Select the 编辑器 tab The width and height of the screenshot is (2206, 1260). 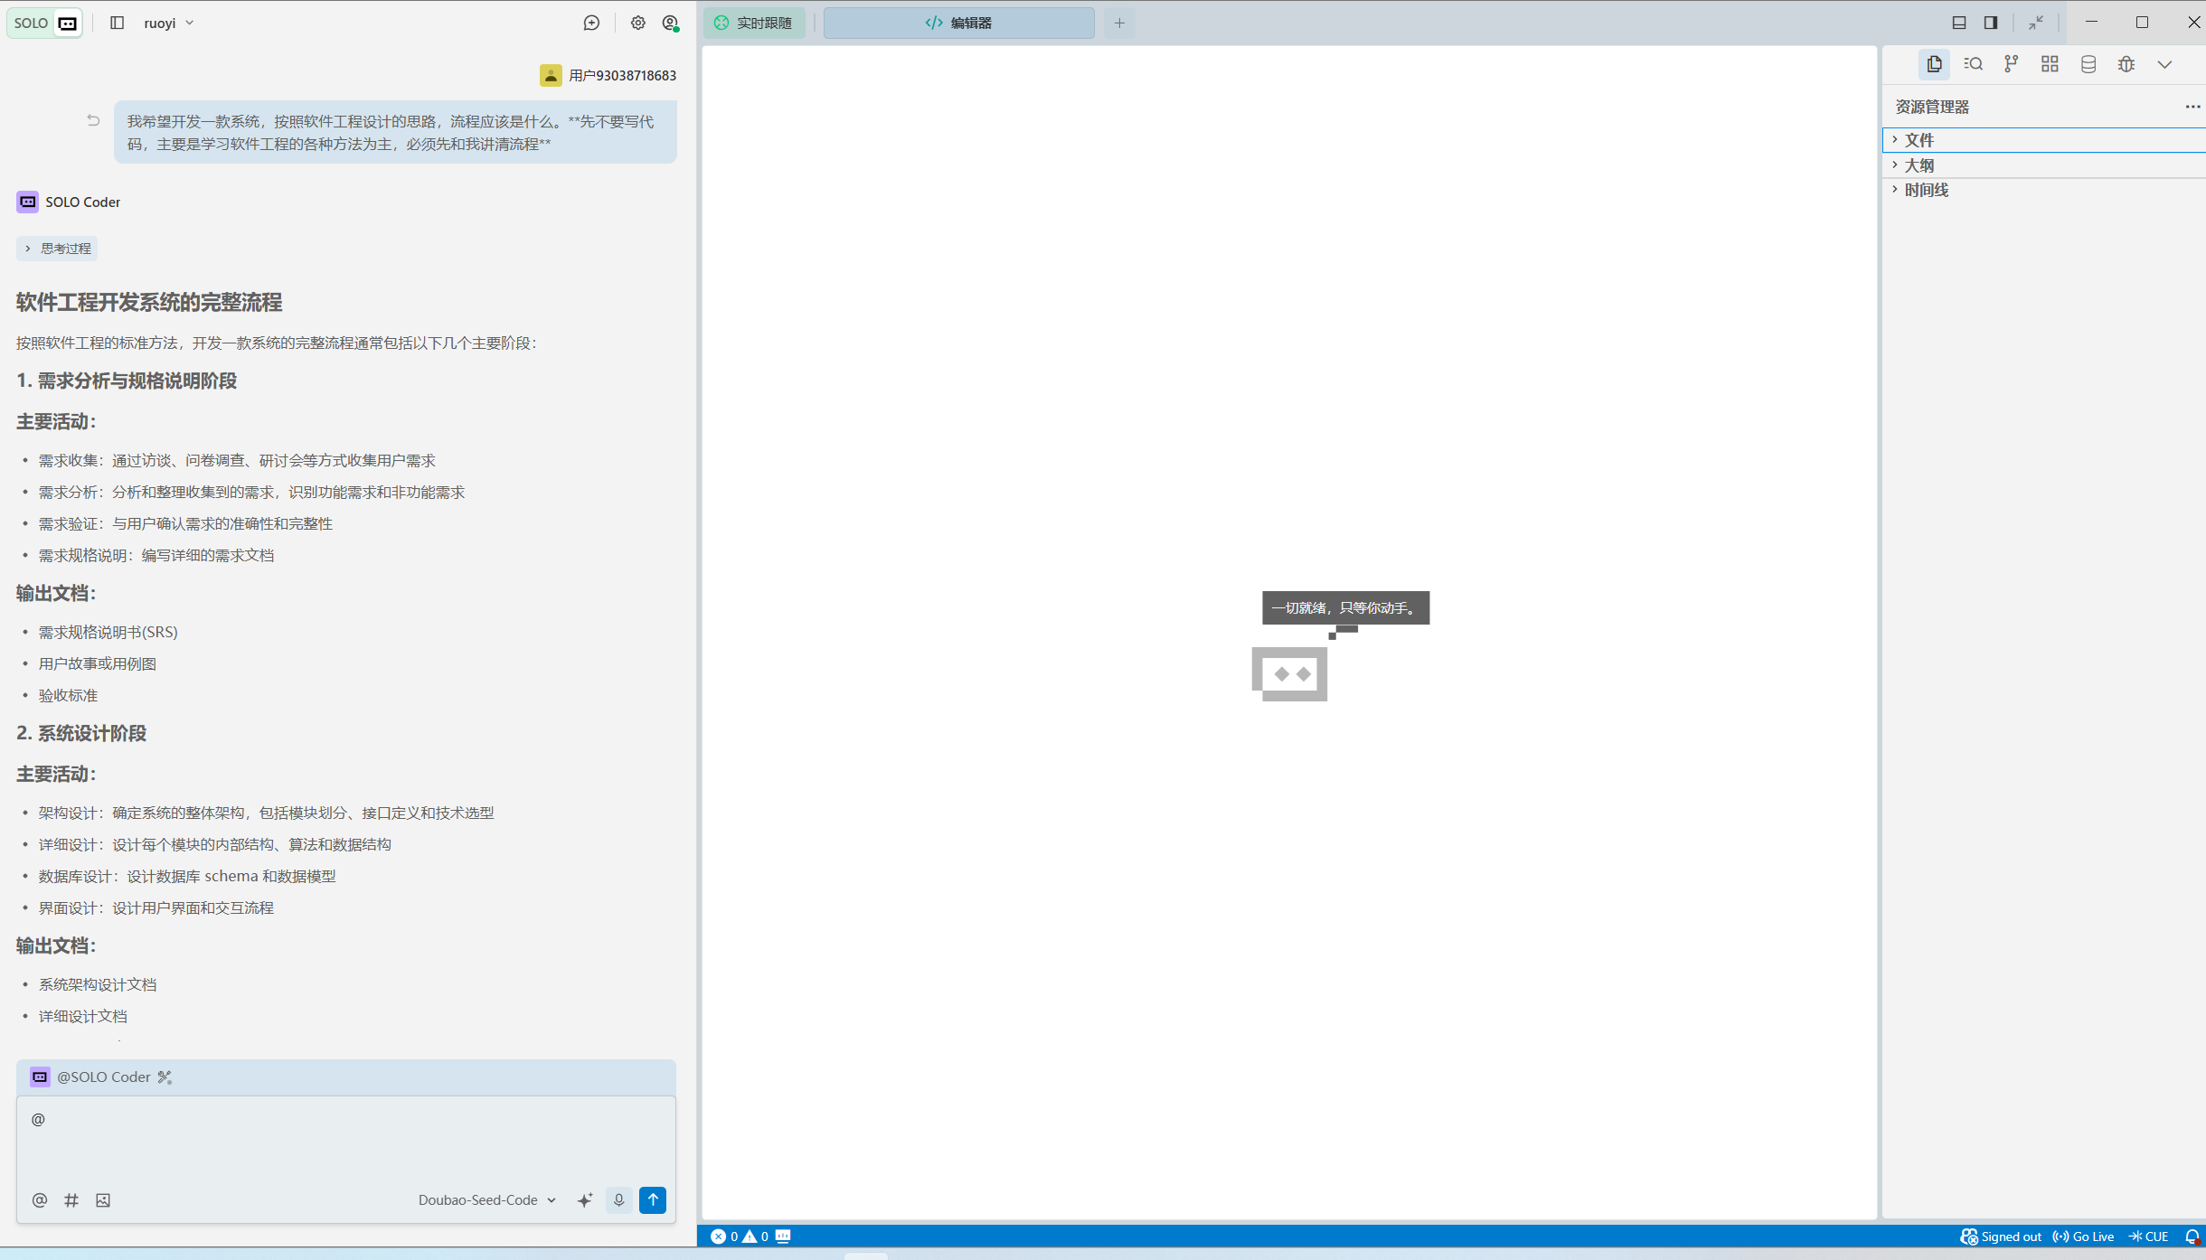coord(958,23)
